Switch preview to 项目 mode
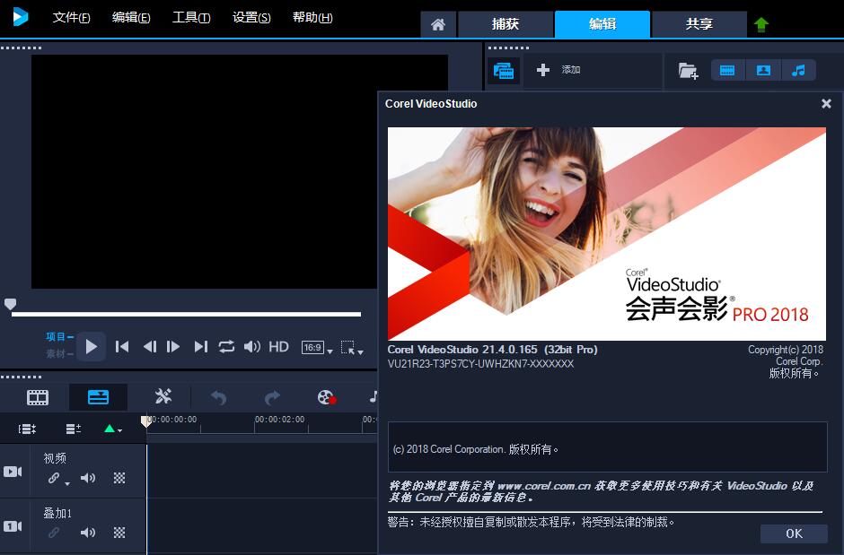This screenshot has width=844, height=555. (59, 337)
